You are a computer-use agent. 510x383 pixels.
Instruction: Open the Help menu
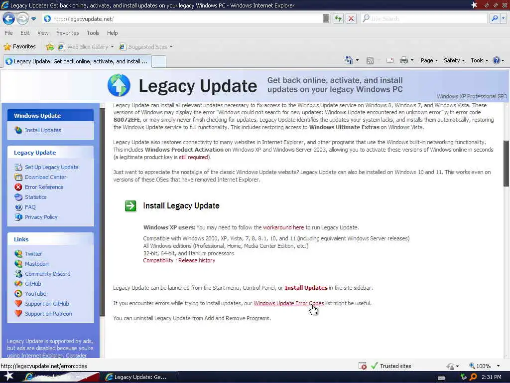[x=112, y=33]
